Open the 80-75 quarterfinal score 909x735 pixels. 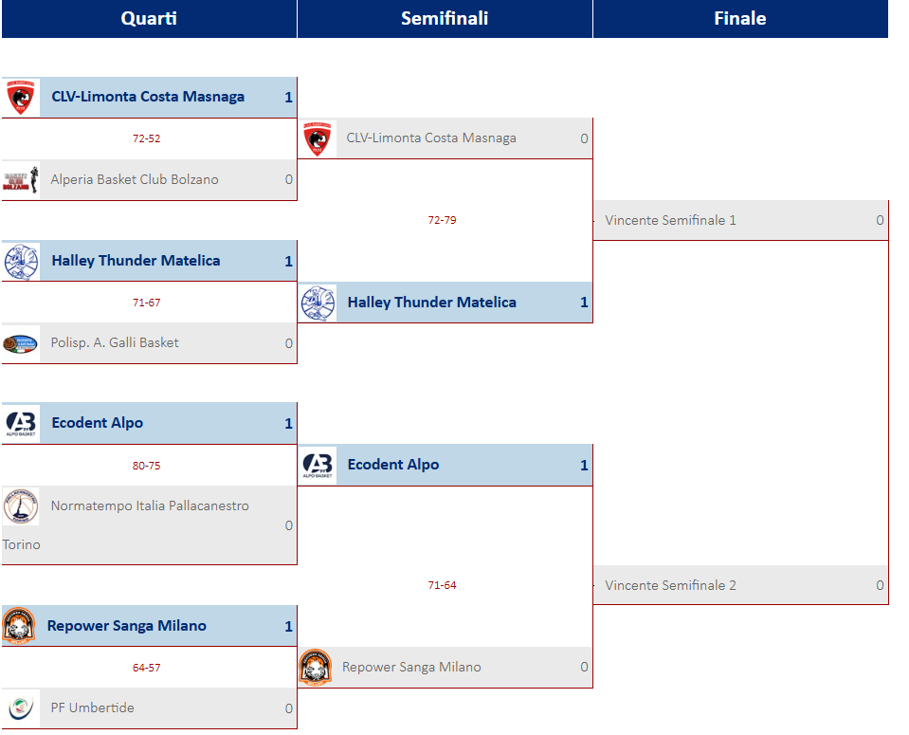pyautogui.click(x=146, y=466)
